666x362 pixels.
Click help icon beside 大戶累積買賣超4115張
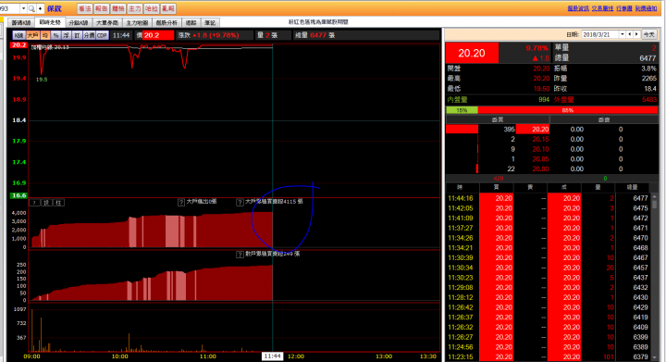pyautogui.click(x=240, y=202)
